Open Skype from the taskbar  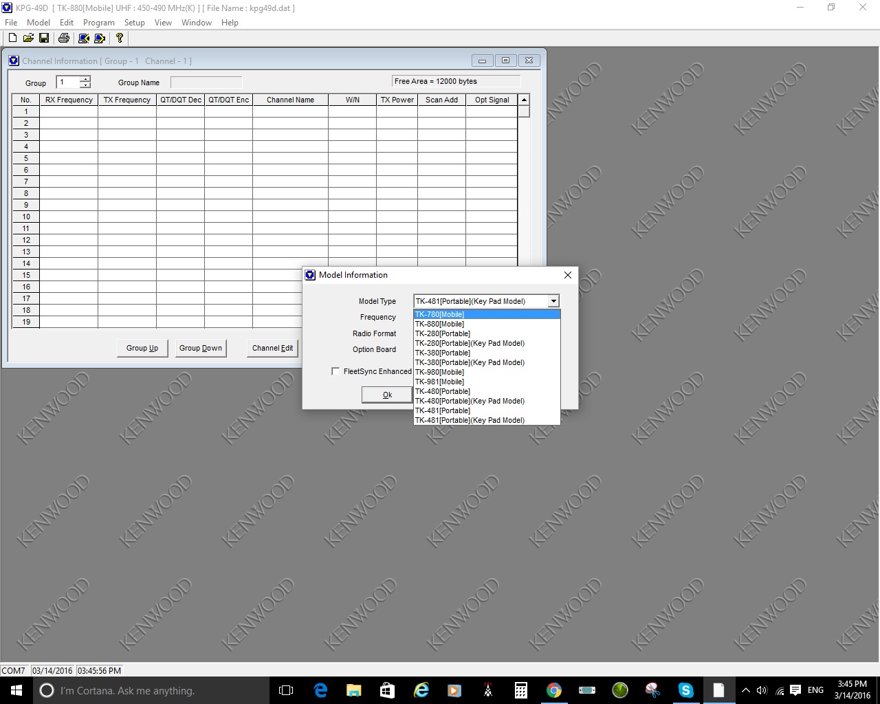tap(685, 690)
